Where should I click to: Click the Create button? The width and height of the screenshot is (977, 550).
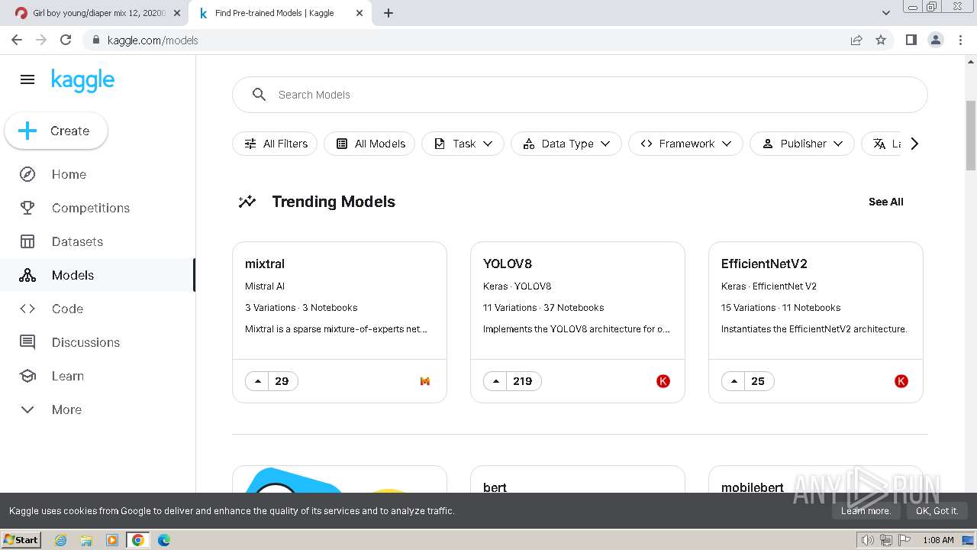(x=56, y=131)
